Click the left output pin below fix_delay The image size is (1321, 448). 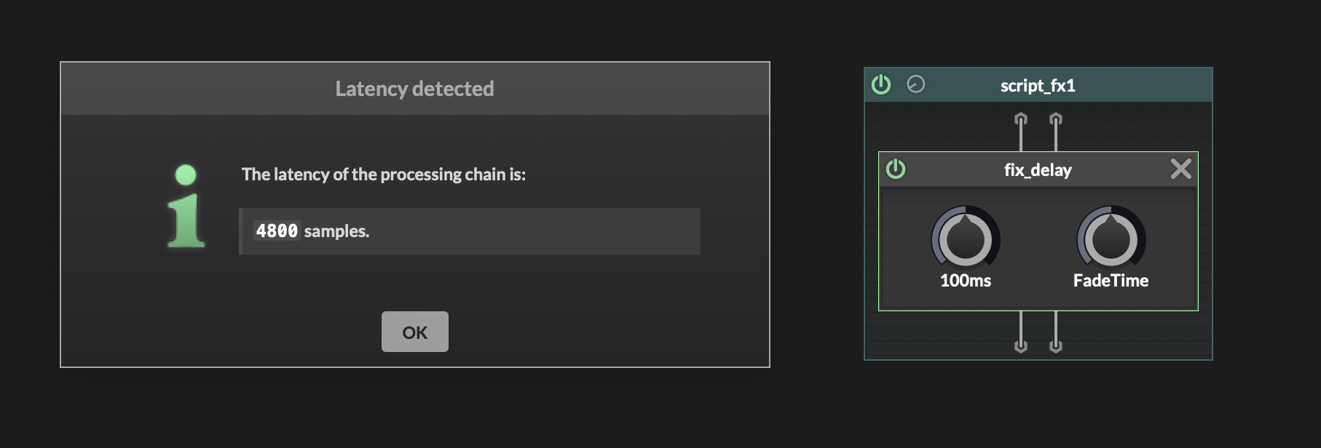pos(1021,345)
